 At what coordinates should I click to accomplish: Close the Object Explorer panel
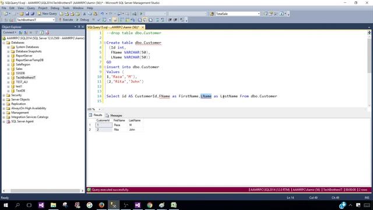(x=83, y=27)
